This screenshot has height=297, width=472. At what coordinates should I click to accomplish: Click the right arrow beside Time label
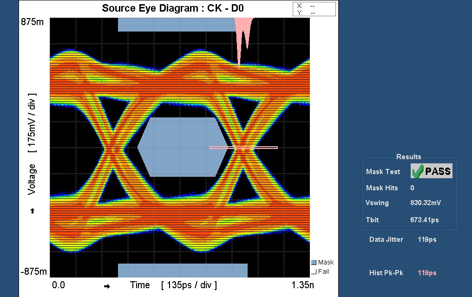(107, 286)
